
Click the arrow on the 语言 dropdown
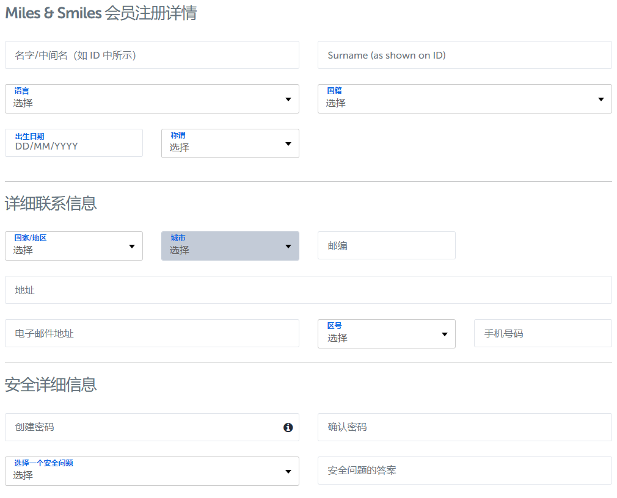pyautogui.click(x=288, y=99)
